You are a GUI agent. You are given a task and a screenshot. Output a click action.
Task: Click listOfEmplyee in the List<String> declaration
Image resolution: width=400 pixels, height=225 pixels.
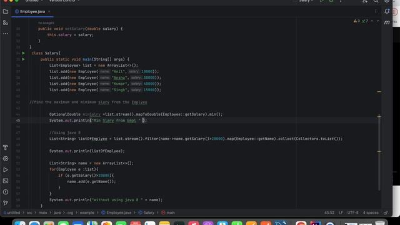92,139
